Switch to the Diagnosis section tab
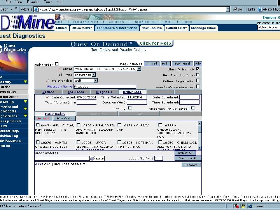 point(104,92)
